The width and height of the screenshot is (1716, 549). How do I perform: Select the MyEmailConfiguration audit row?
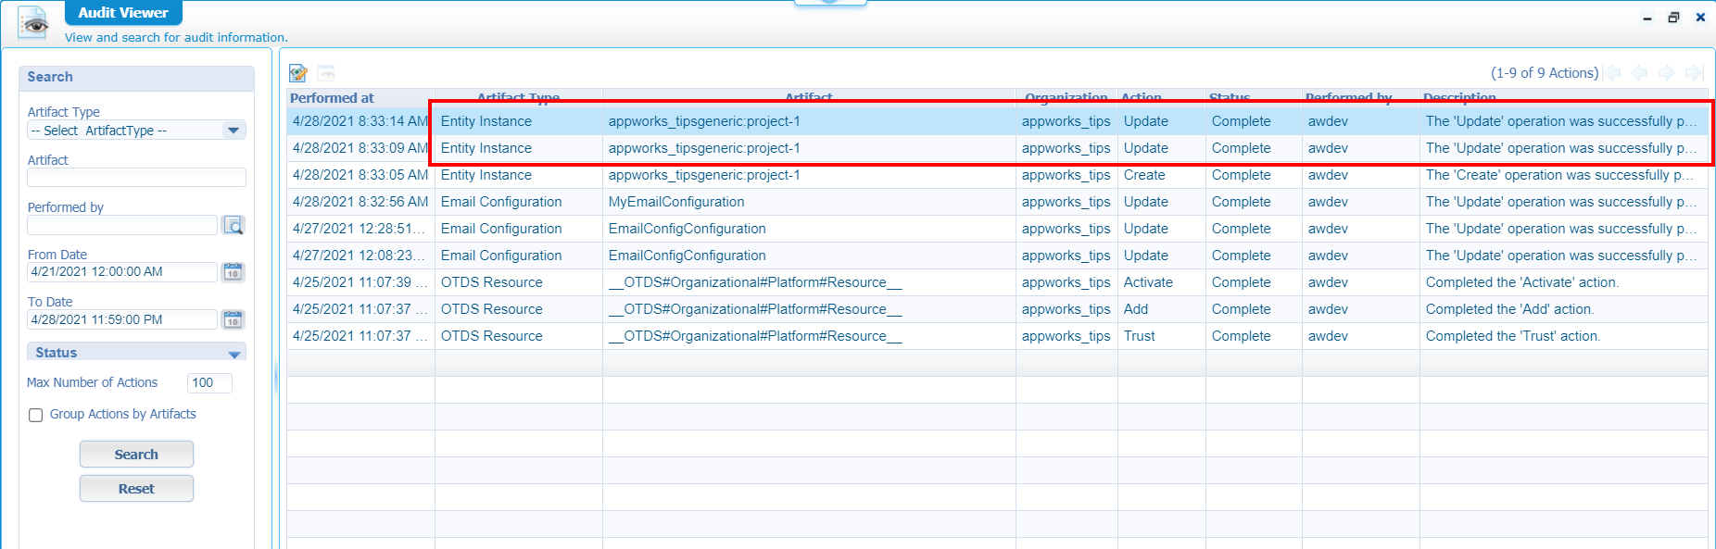pyautogui.click(x=676, y=202)
